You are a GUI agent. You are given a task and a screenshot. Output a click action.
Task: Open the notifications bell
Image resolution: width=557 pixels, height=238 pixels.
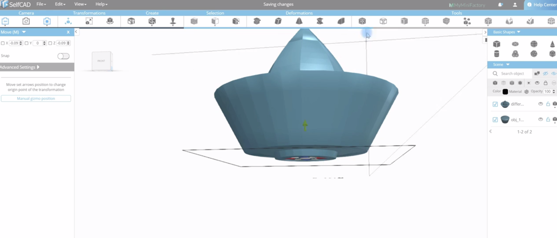[500, 5]
